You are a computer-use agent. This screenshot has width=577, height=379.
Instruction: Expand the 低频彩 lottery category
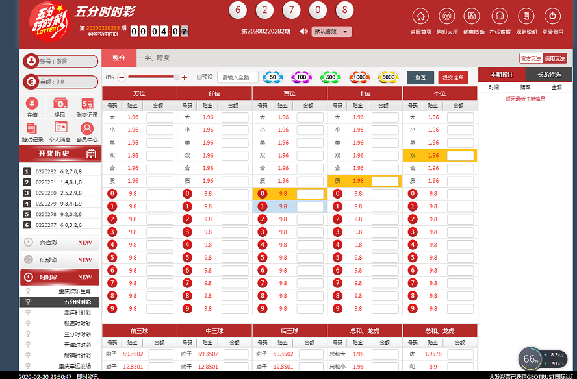[59, 260]
